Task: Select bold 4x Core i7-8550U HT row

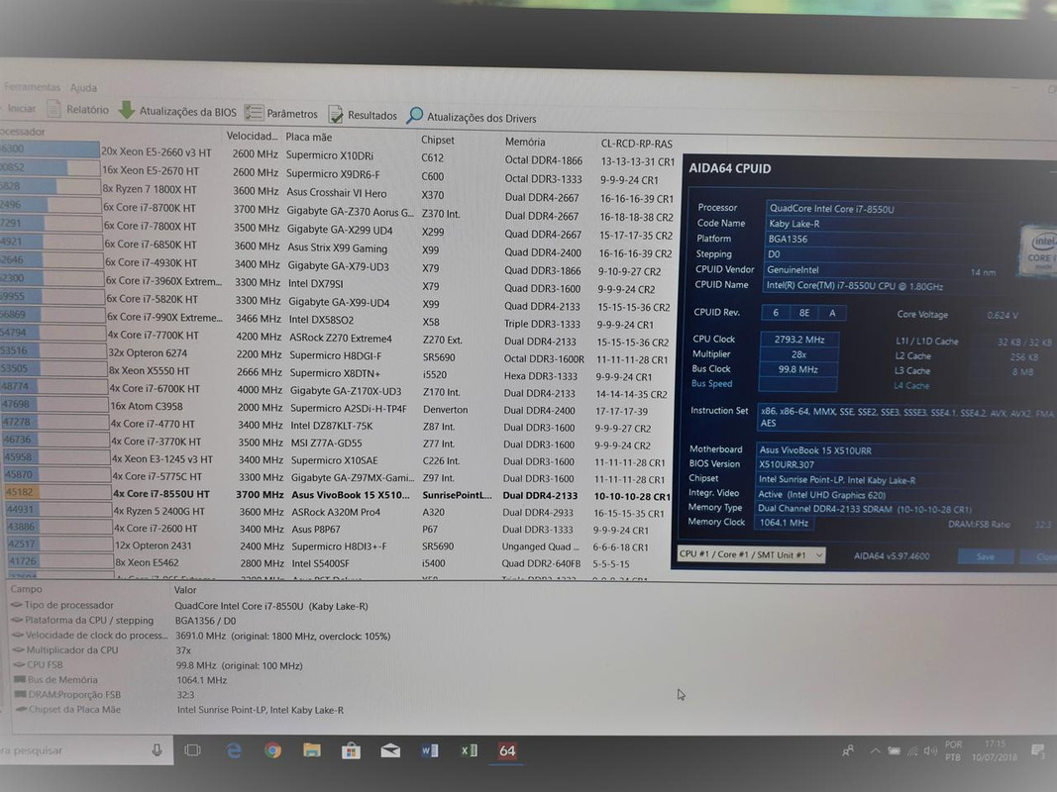Action: pos(335,494)
